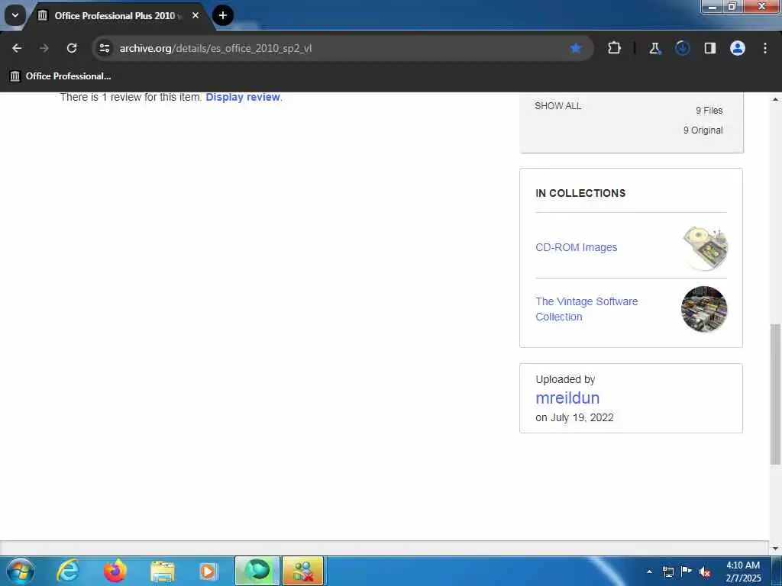Open The Vintage Software Collection link

pos(586,309)
